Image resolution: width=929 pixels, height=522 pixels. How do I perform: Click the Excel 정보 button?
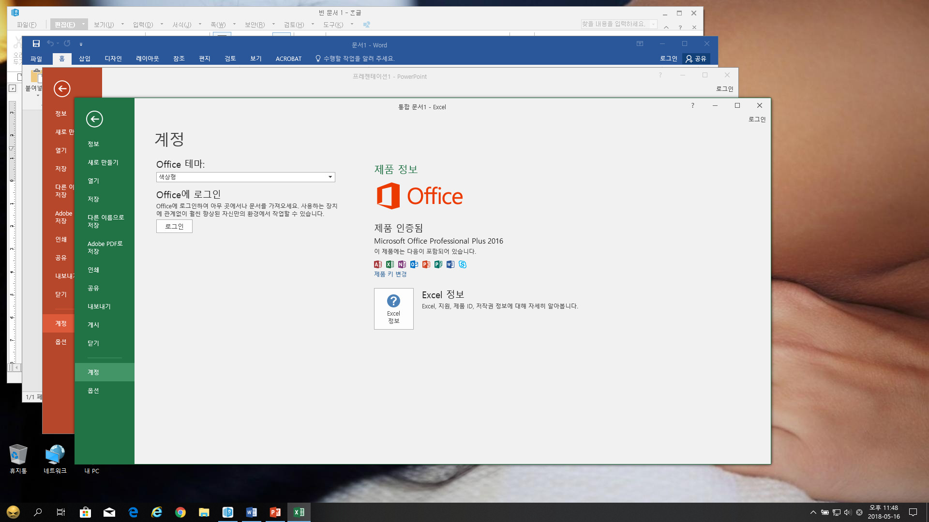tap(393, 309)
